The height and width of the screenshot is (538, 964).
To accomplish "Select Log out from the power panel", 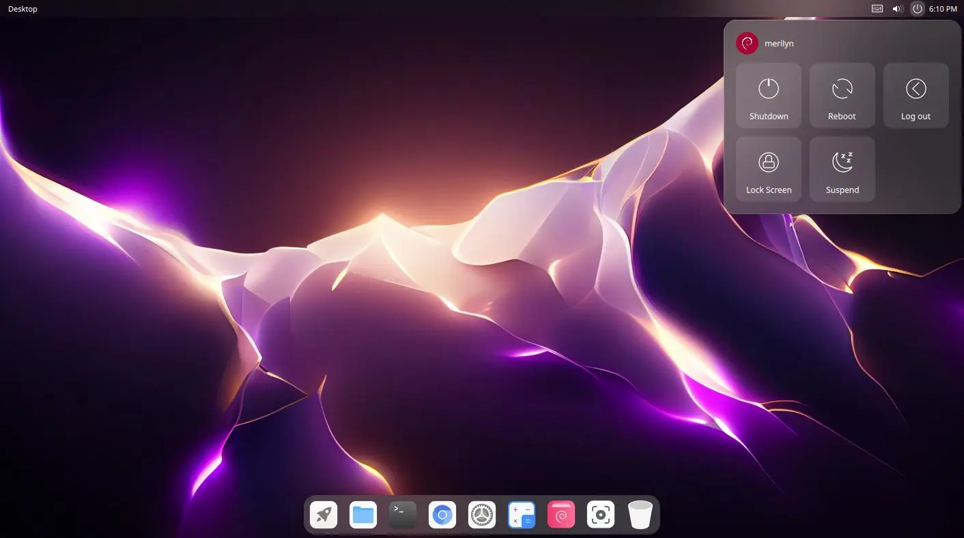I will tap(916, 95).
